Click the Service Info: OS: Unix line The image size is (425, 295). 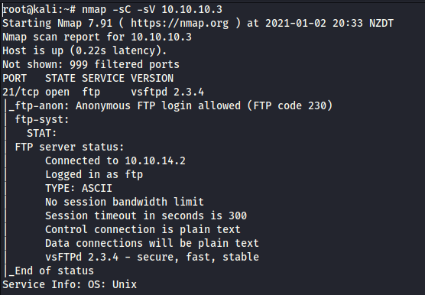[70, 285]
